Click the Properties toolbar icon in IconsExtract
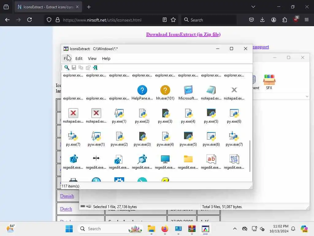 [88, 68]
